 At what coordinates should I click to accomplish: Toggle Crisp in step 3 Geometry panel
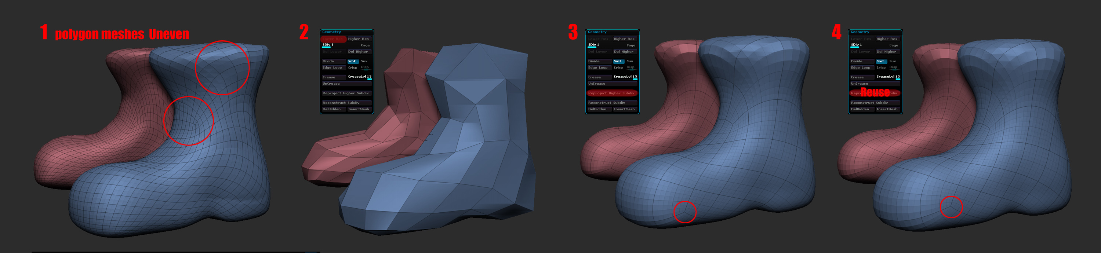[618, 67]
